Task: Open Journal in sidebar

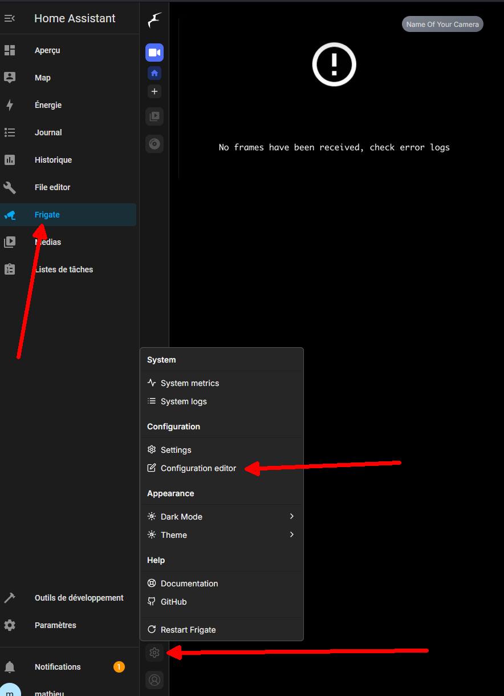Action: click(x=48, y=132)
